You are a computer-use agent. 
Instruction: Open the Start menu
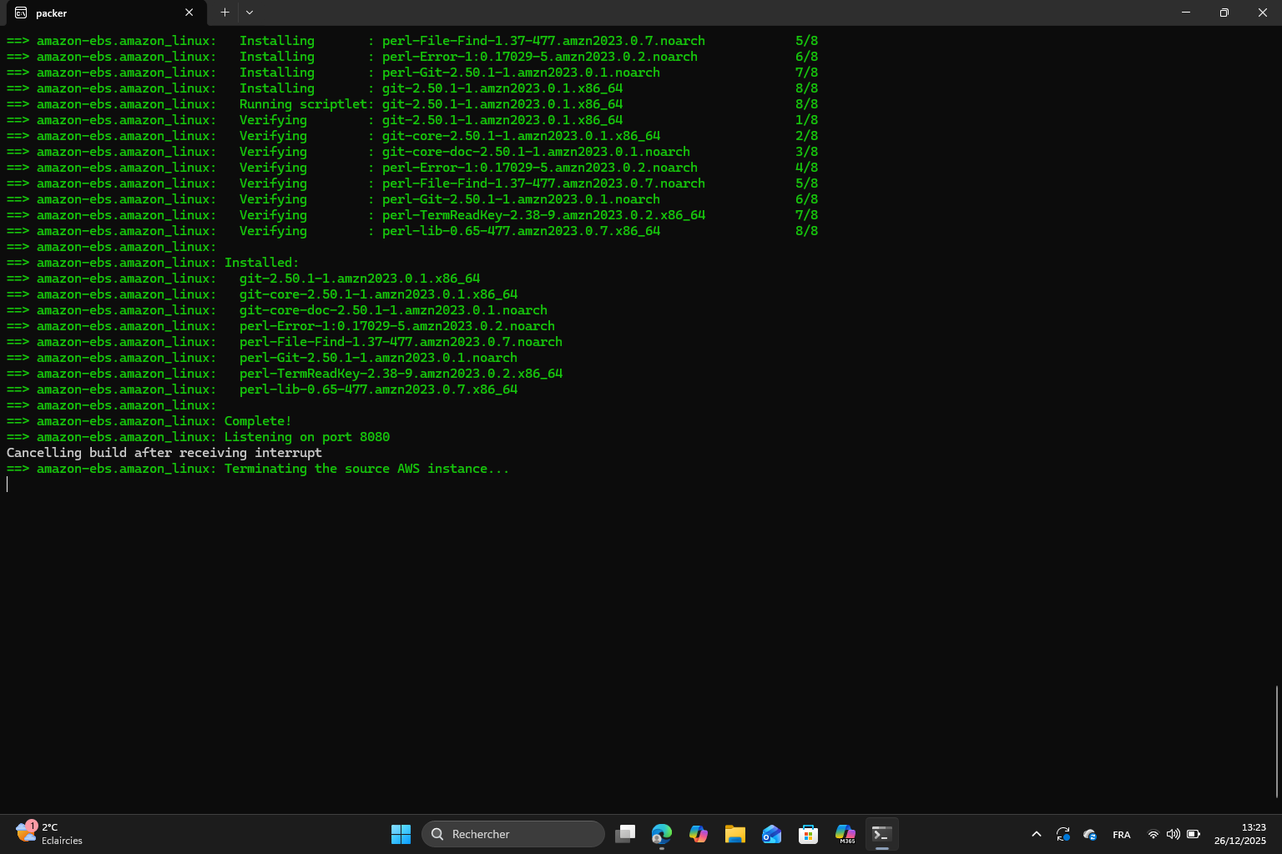[x=401, y=834]
